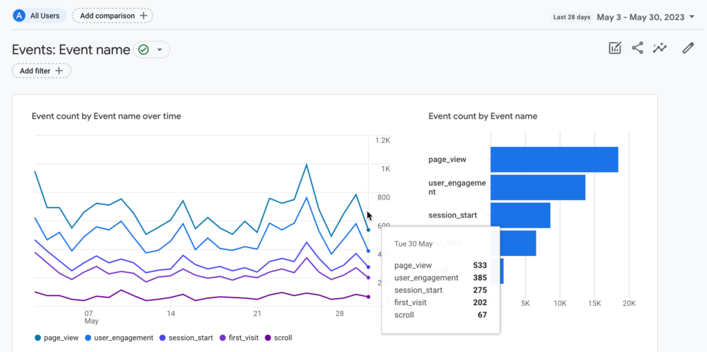
Task: Click the green report status checkmark icon
Action: coord(144,50)
